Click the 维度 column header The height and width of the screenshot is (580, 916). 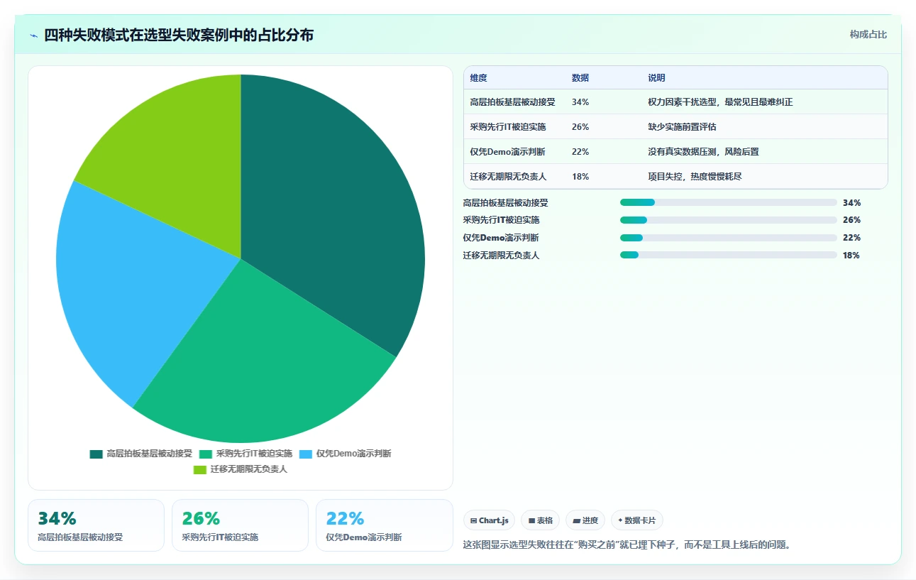click(x=479, y=78)
